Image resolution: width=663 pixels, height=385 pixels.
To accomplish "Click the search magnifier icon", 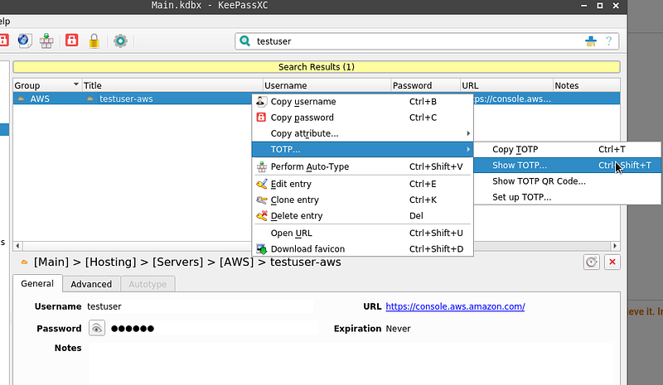I will 244,41.
